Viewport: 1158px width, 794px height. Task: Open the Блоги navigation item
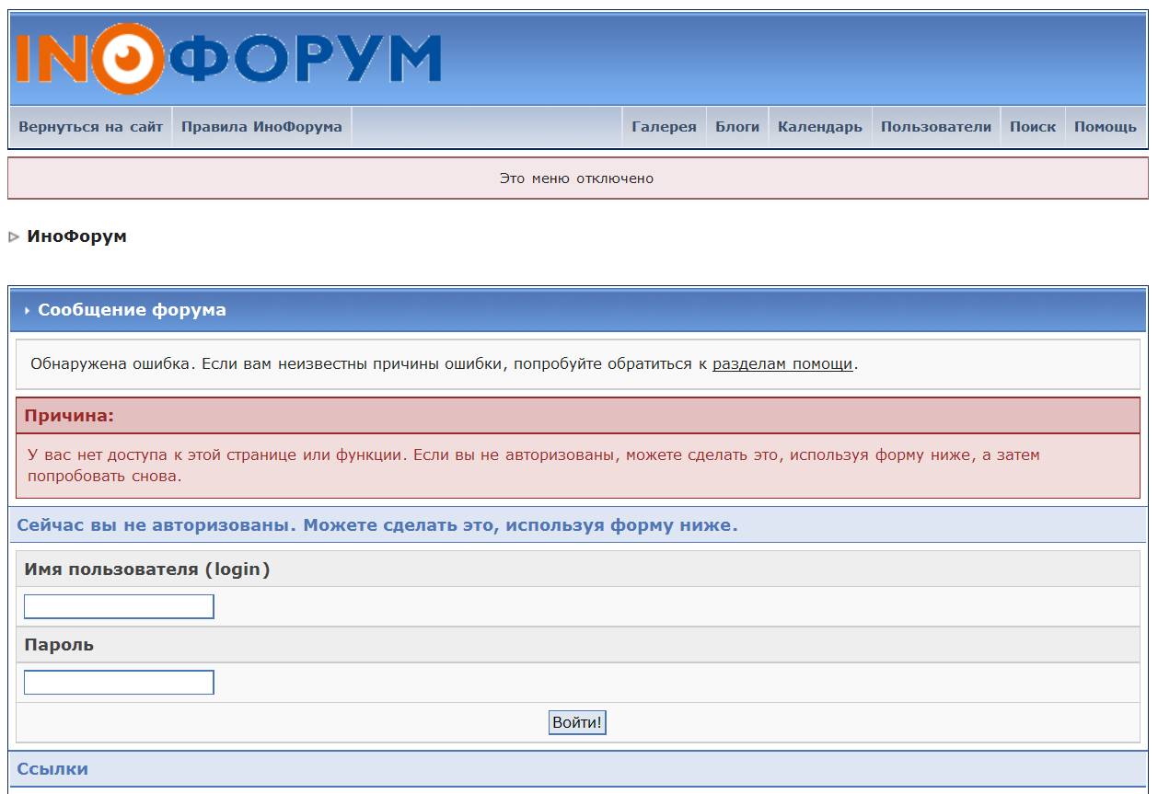point(737,127)
